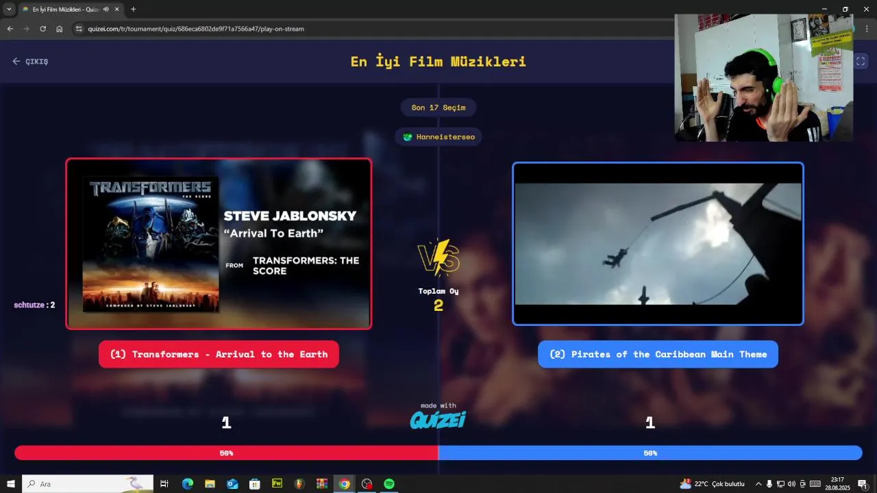877x493 pixels.
Task: Click the schutze : 2 voter label
Action: tap(34, 305)
